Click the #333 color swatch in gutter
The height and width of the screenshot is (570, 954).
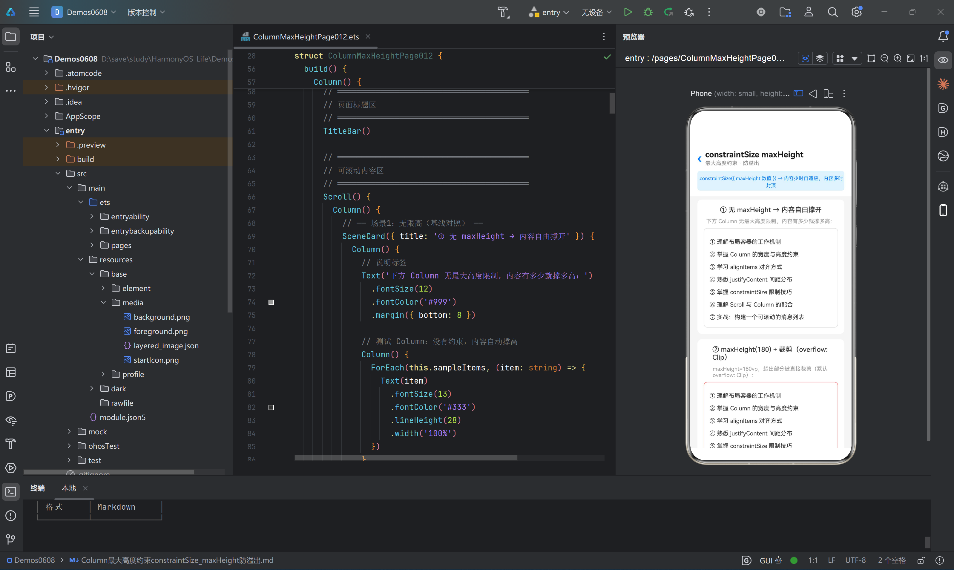pos(271,407)
